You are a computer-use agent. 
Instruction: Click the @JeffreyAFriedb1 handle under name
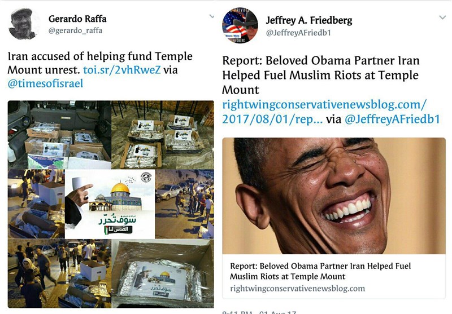[x=298, y=33]
